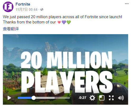The image size is (131, 106).
Task: Open the Fortnite page name link
Action: 23,4
